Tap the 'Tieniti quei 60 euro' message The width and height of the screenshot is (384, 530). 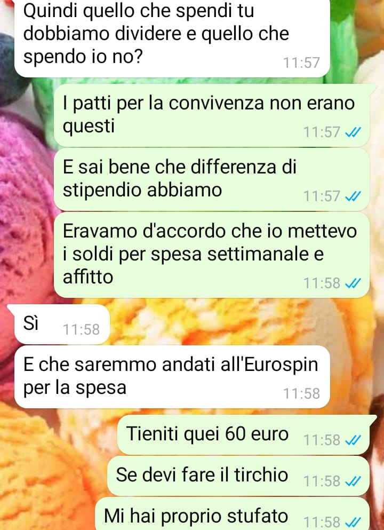pos(243,434)
